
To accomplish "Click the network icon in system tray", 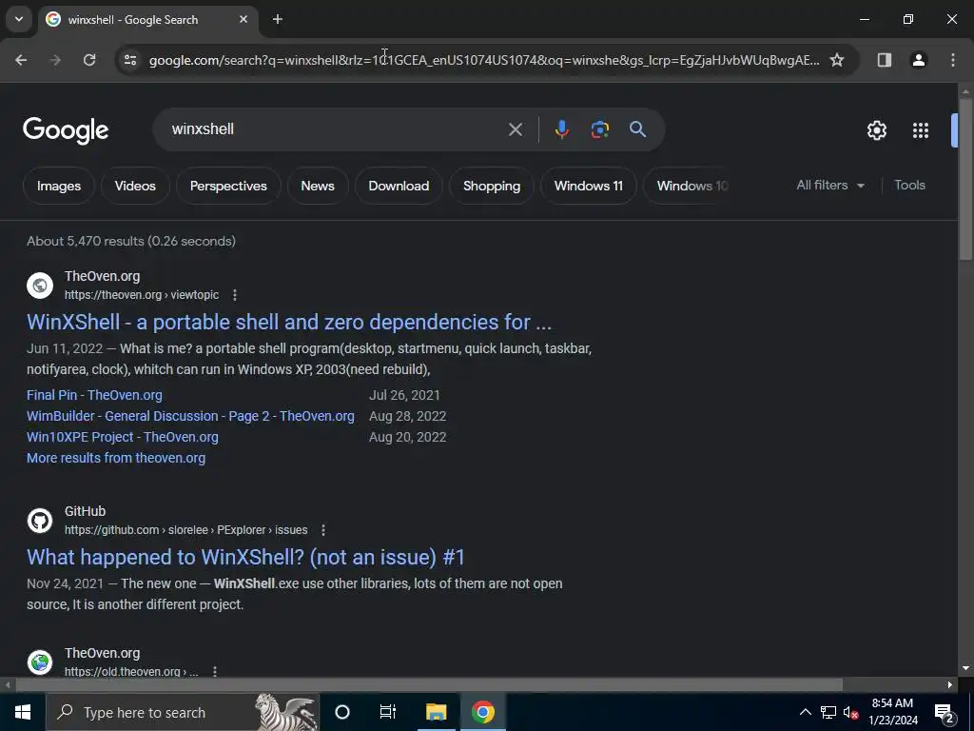I will 828,713.
